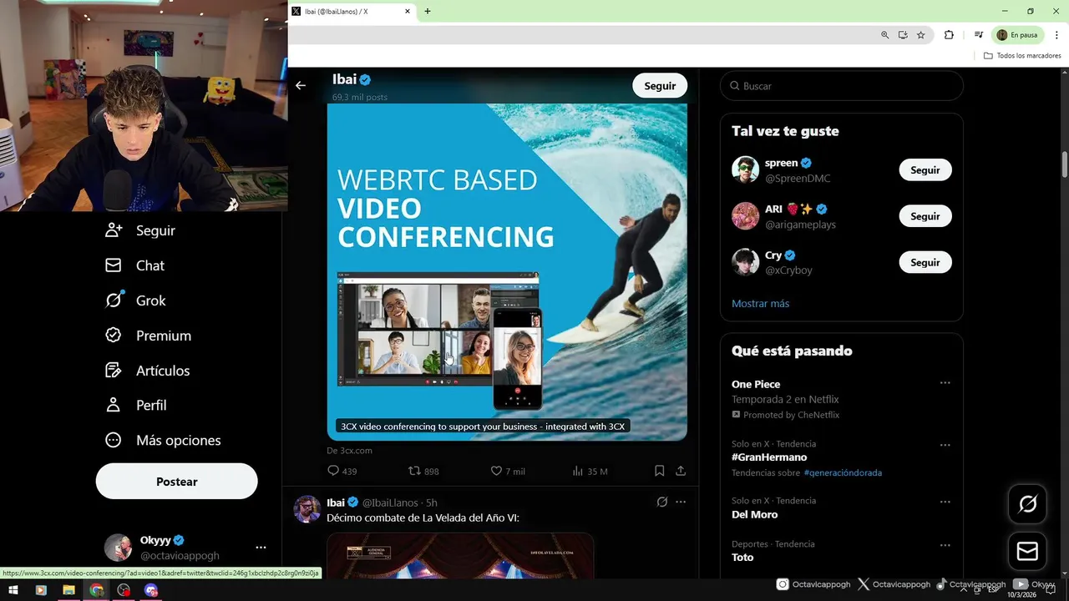The height and width of the screenshot is (601, 1069).
Task: Open the One Piece promoted trend
Action: click(756, 384)
